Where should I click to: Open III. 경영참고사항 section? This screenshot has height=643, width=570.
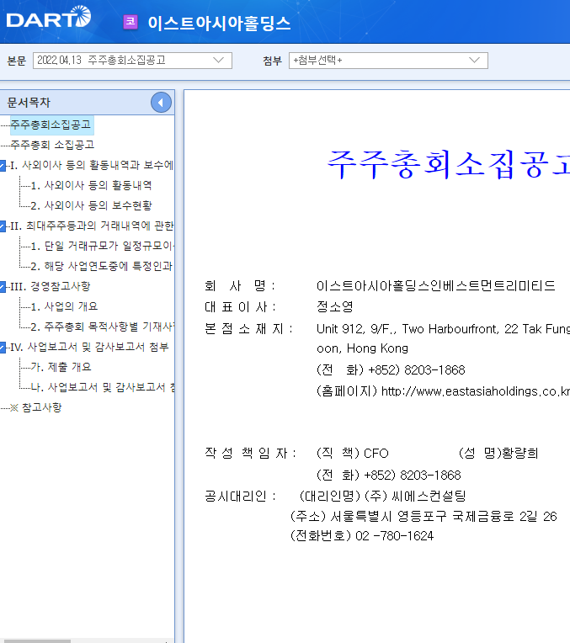click(x=50, y=286)
